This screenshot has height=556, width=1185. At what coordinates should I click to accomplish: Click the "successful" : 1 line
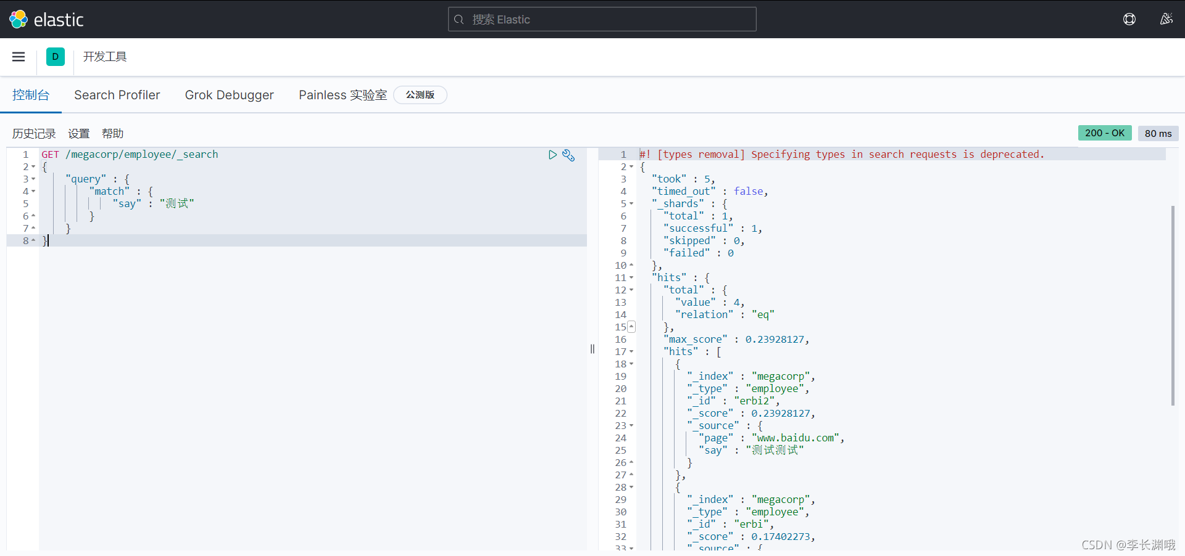(713, 229)
